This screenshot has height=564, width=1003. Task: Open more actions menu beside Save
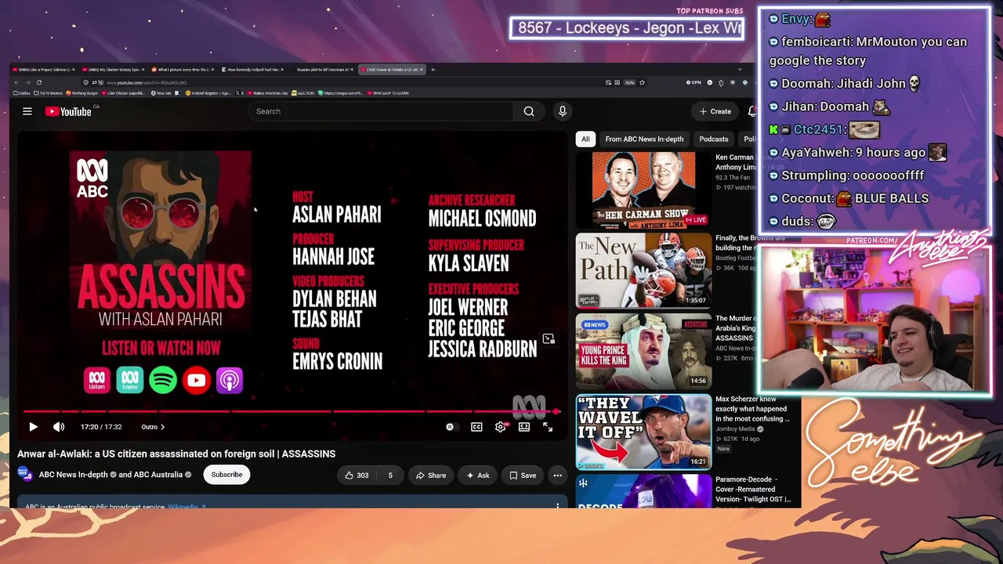click(x=557, y=475)
